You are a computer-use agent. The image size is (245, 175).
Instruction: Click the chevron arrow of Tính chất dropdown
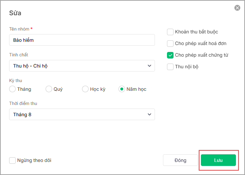coord(149,66)
